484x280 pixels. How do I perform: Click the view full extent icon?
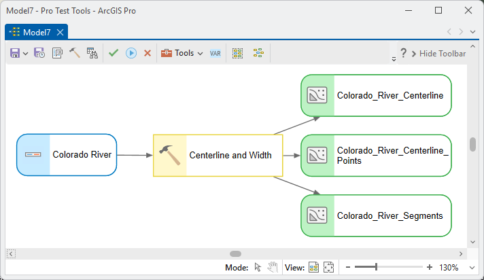coord(329,267)
